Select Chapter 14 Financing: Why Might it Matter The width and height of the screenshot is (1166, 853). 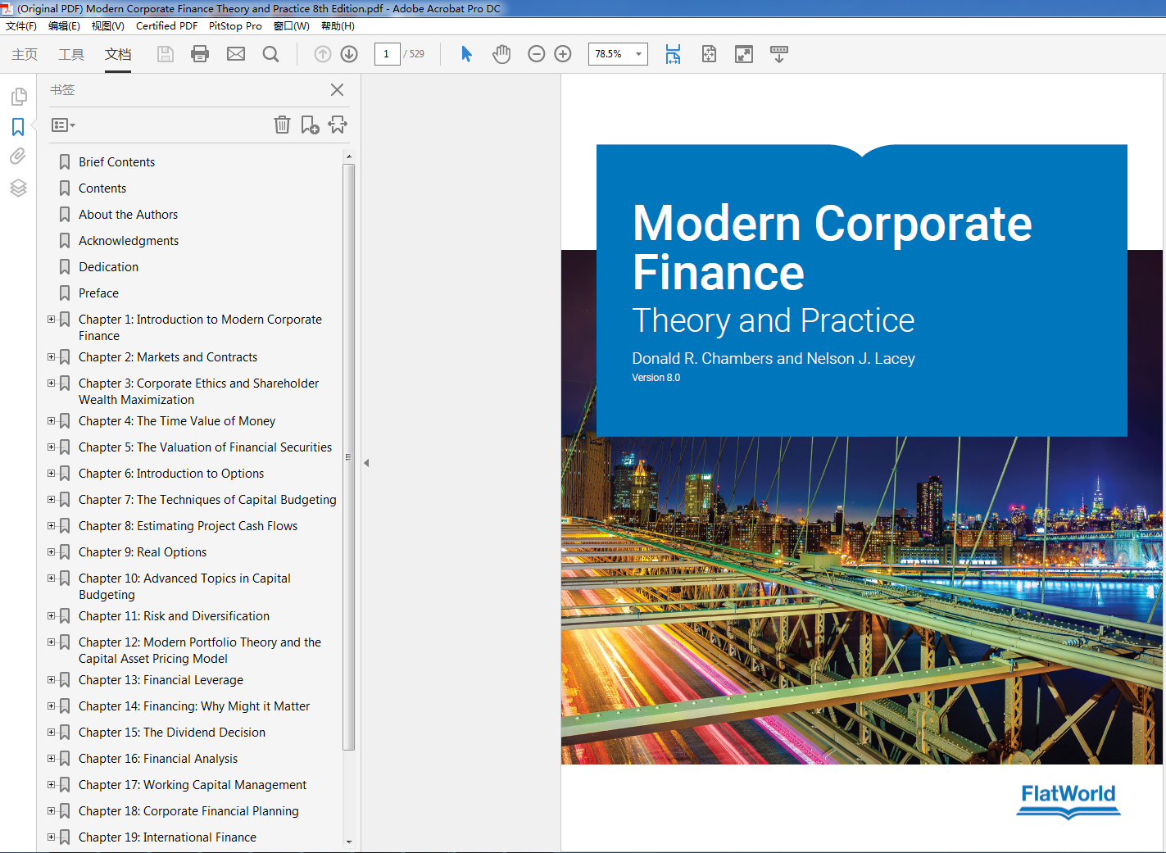pyautogui.click(x=194, y=706)
